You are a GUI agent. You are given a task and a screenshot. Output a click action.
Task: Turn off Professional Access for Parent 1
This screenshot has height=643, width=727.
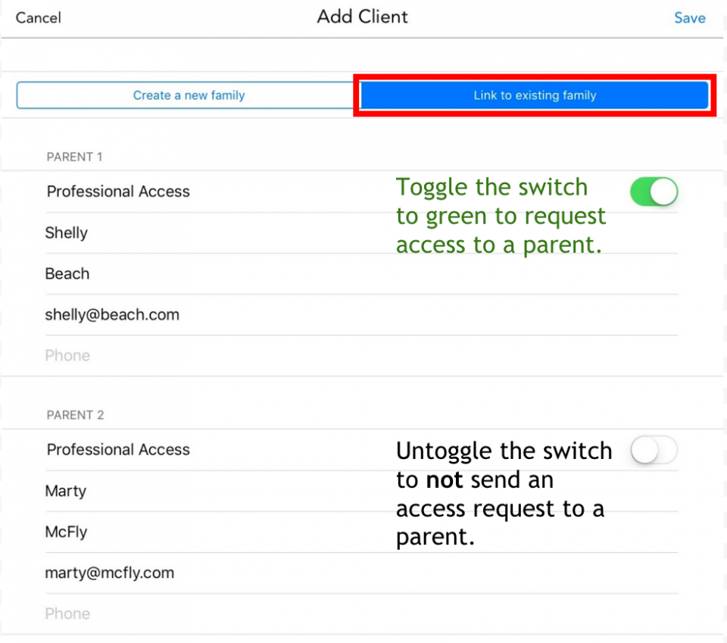point(654,192)
